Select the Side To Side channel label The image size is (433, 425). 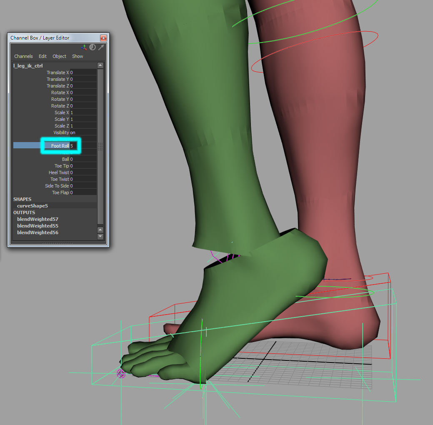coord(57,186)
